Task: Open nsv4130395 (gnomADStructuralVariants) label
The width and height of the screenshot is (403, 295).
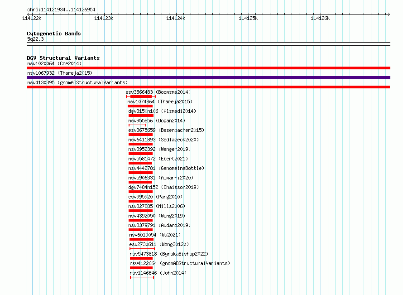Action: point(77,82)
